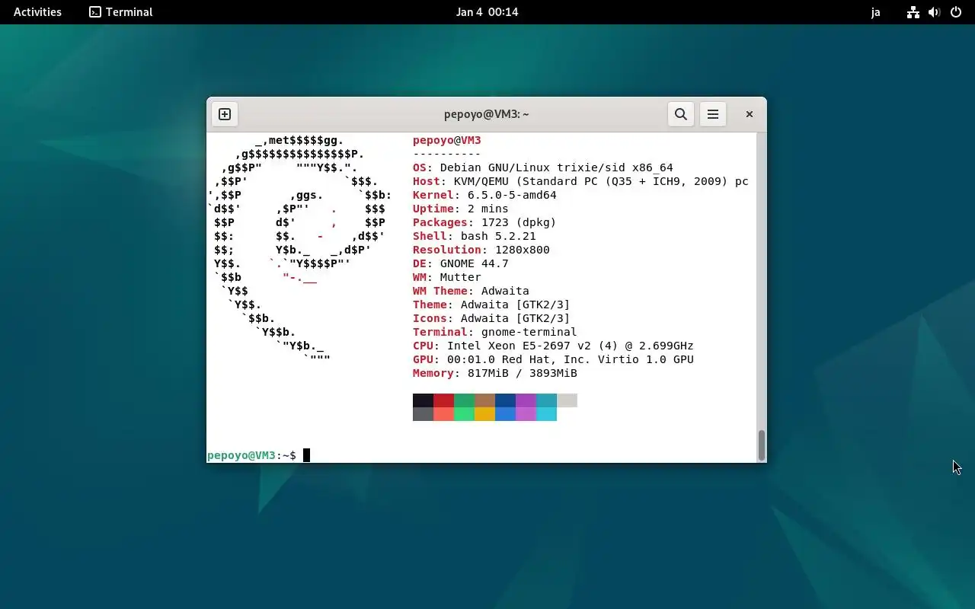The image size is (975, 609).
Task: Click the terminal vertical scrollbar
Action: point(762,445)
